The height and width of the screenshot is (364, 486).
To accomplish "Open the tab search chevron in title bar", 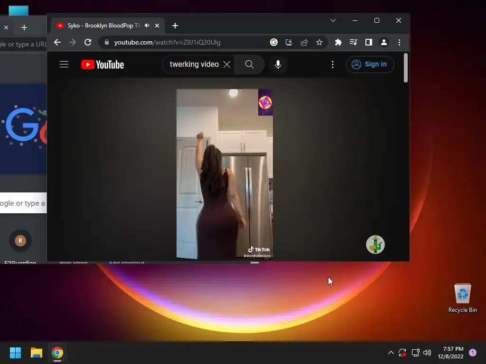I will [x=333, y=20].
